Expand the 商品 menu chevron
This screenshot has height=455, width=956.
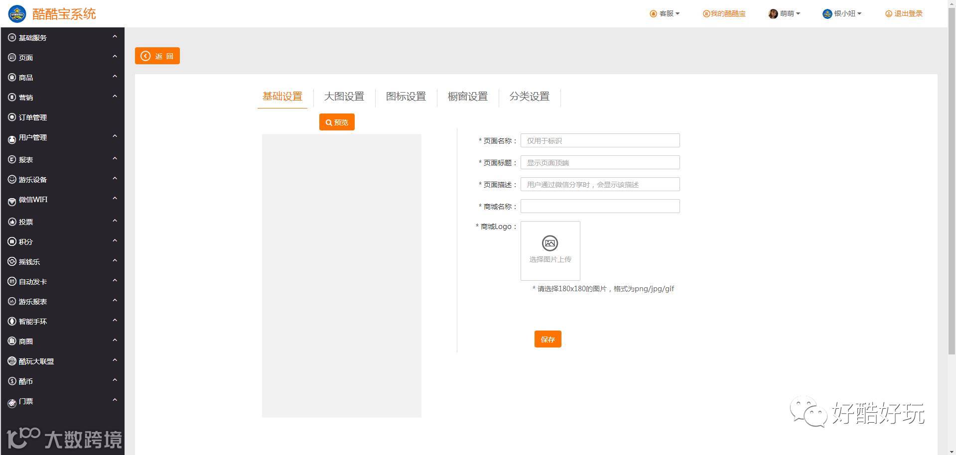[x=115, y=76]
